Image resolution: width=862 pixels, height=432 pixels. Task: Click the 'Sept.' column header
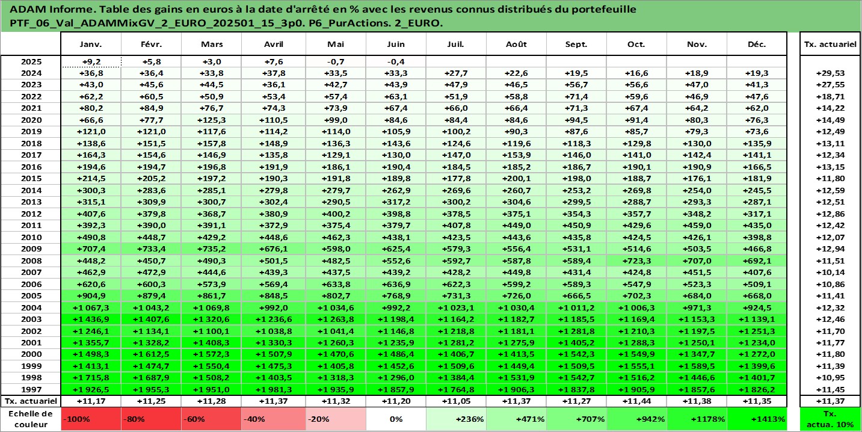[576, 45]
